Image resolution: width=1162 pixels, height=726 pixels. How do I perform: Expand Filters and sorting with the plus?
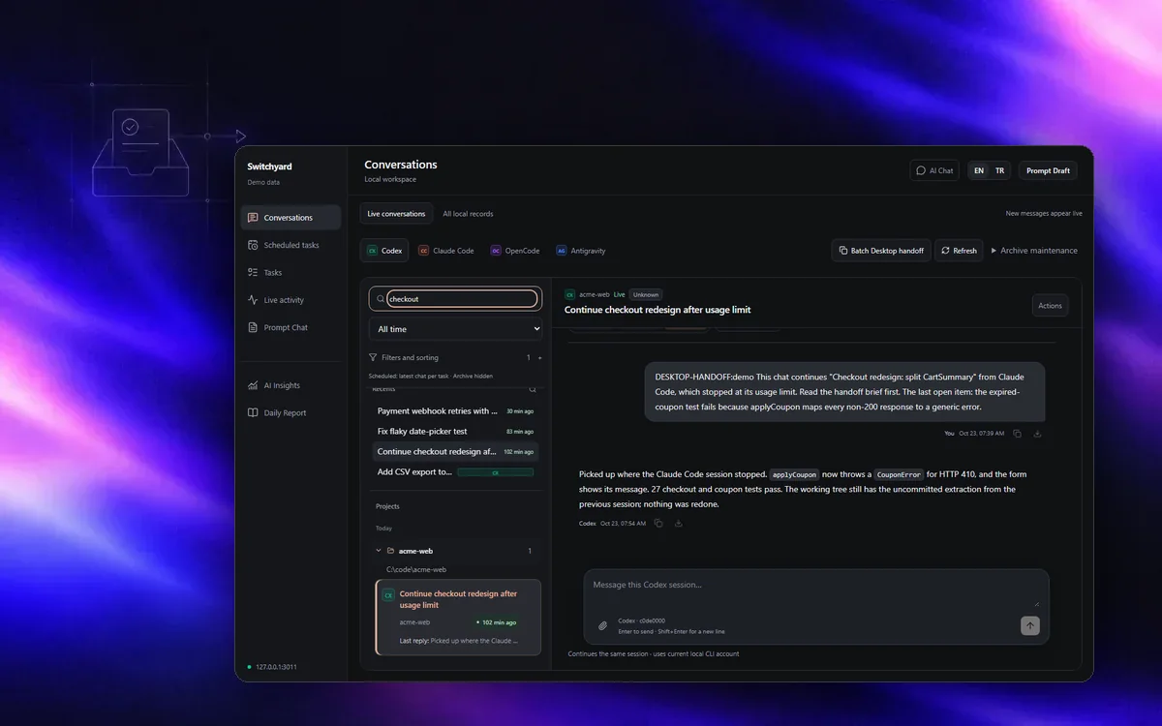[x=539, y=358]
